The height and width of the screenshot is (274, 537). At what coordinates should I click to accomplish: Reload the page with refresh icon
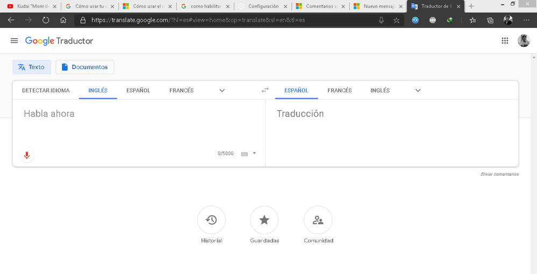coord(46,20)
